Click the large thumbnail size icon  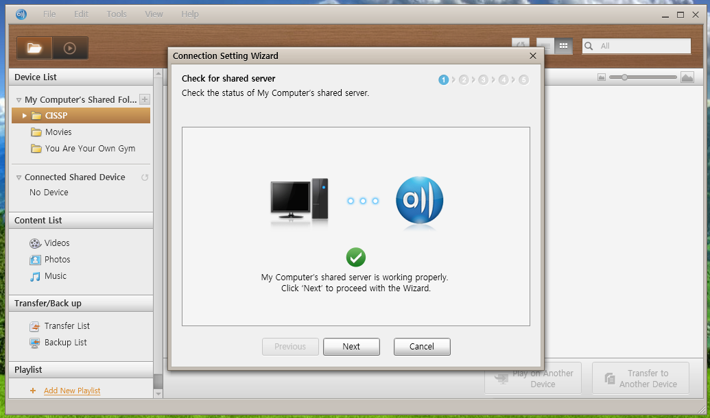coord(687,77)
